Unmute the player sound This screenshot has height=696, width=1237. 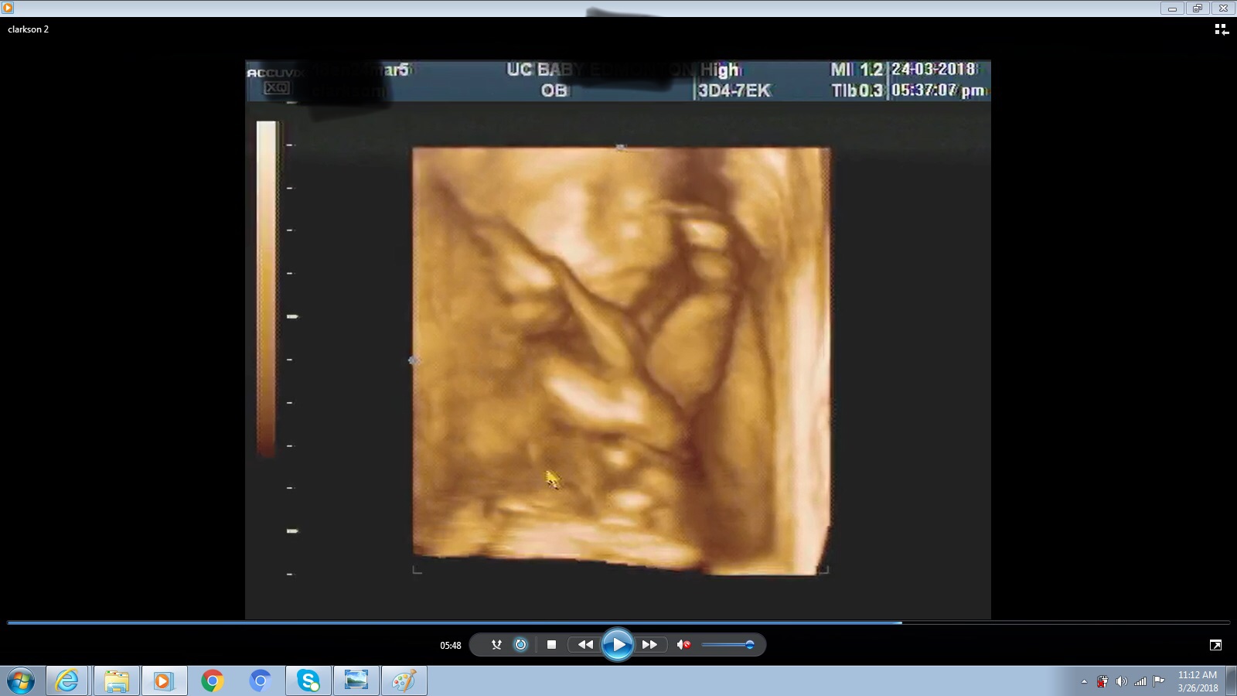pyautogui.click(x=683, y=644)
